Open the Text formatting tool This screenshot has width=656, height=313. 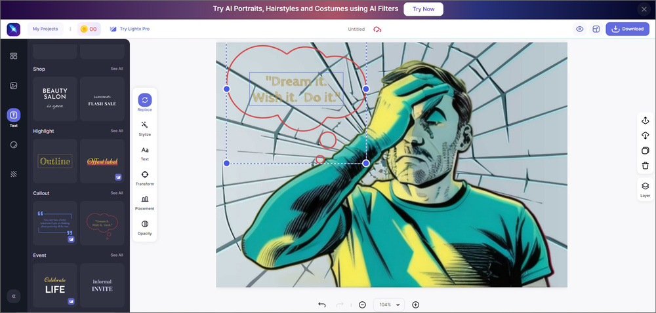coord(145,150)
